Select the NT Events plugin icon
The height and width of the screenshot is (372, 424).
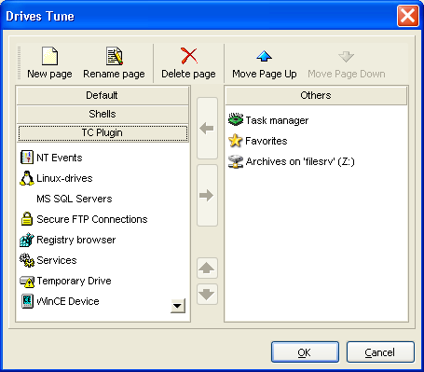point(27,158)
